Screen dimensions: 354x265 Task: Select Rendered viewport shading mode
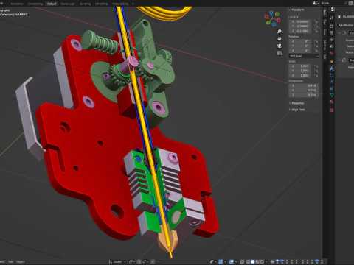click(262, 261)
